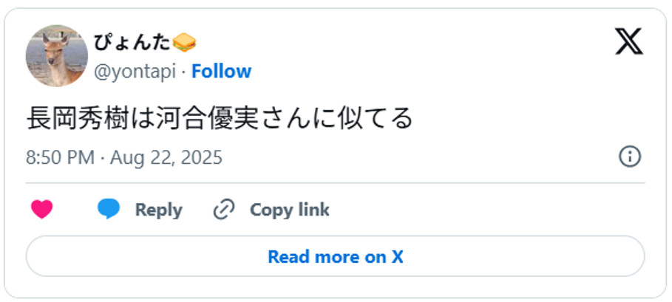Click the Copy link label
Image resolution: width=672 pixels, height=302 pixels.
289,210
